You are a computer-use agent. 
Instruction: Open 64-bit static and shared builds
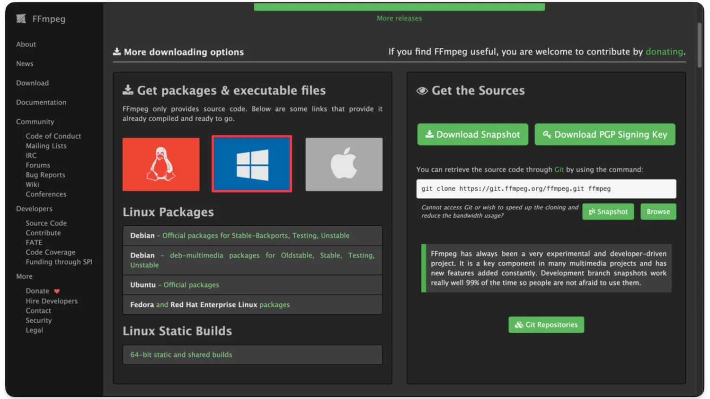tap(181, 355)
